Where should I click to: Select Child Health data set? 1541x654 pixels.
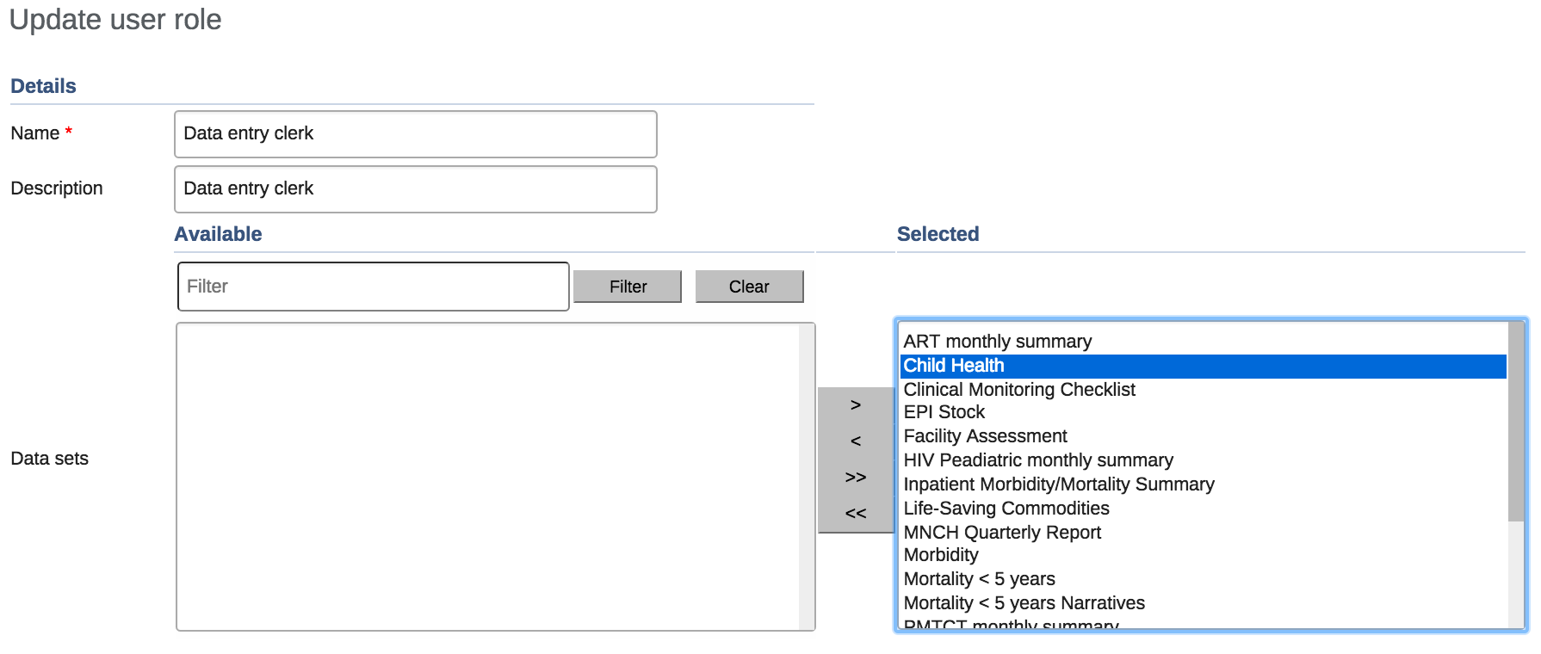tap(954, 366)
